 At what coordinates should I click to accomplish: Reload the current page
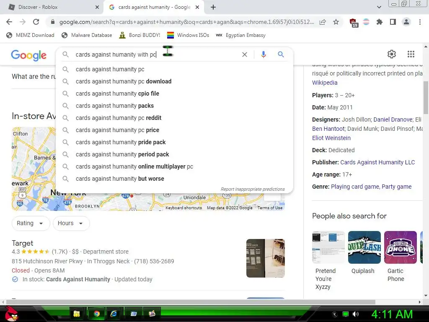36,22
